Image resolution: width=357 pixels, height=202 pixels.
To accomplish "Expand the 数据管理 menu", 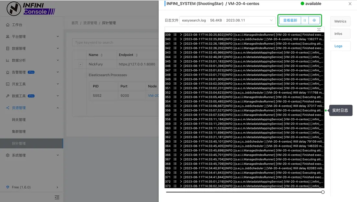I will click(58, 48).
